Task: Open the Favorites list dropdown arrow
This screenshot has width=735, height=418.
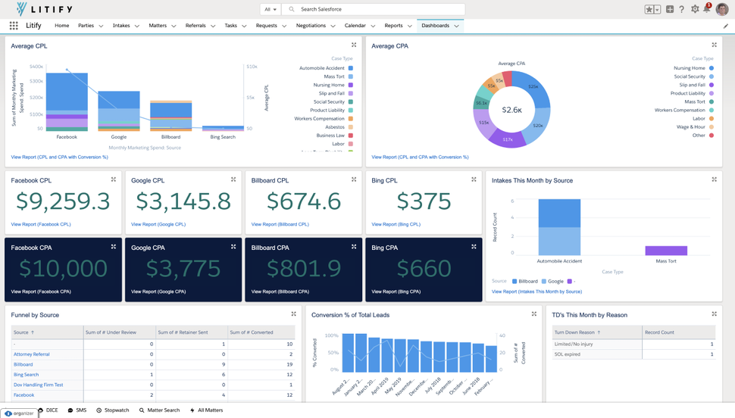Action: pyautogui.click(x=657, y=9)
